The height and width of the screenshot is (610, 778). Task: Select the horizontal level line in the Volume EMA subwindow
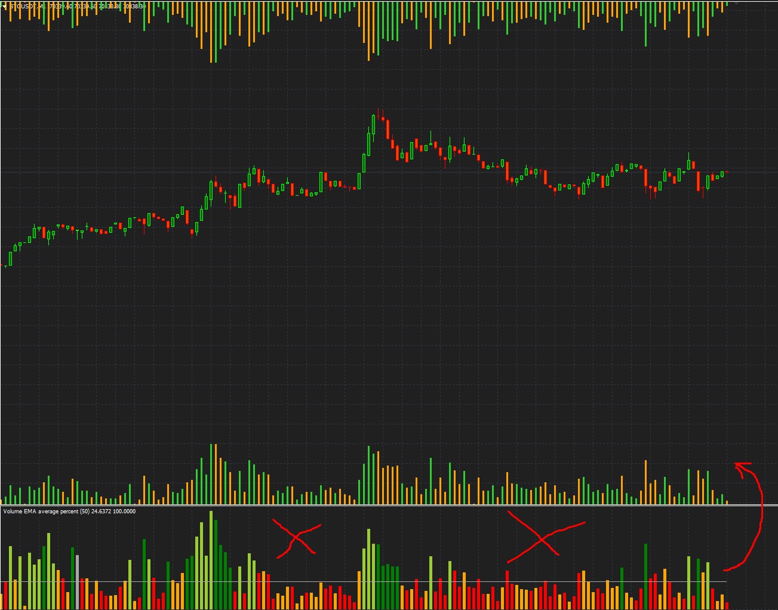point(364,581)
